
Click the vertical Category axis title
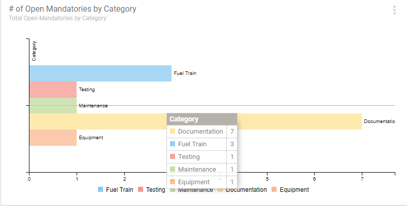[34, 51]
